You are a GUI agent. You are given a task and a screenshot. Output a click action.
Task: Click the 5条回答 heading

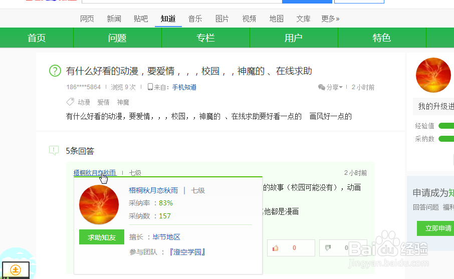pos(80,151)
